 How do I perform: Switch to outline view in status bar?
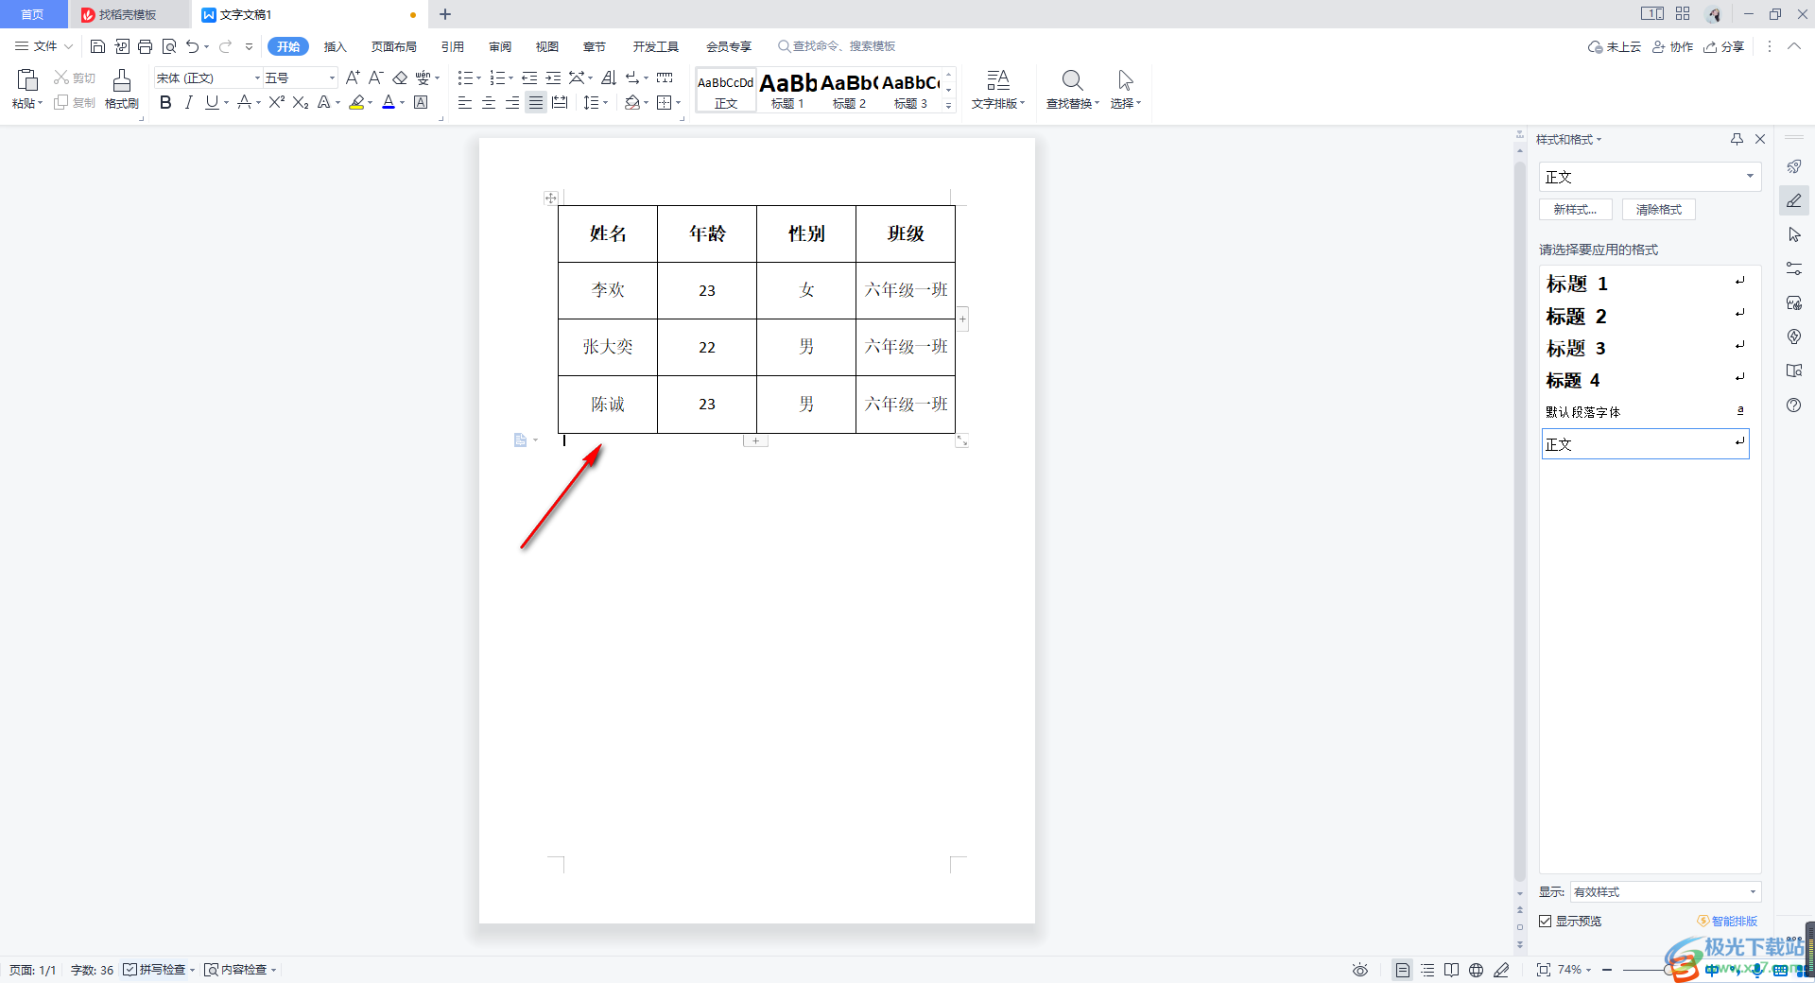click(1427, 970)
